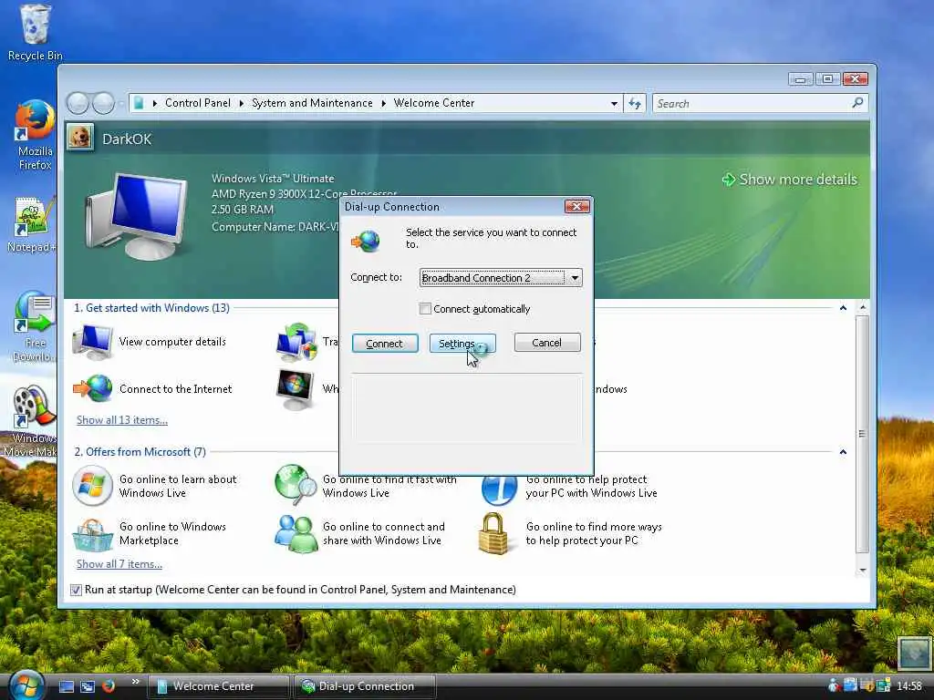Click Offers from Microsoft (7) heading
The image size is (934, 700).
(140, 452)
